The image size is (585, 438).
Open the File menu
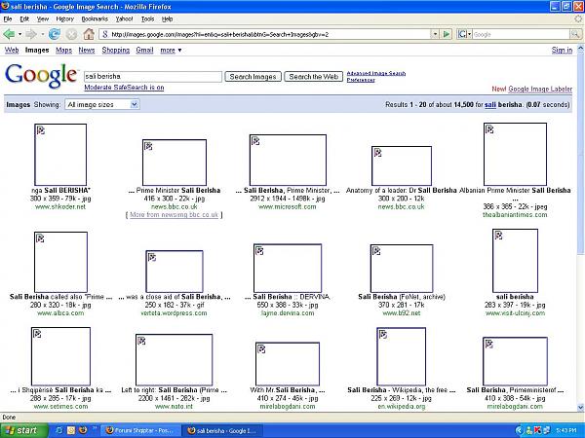click(8, 18)
